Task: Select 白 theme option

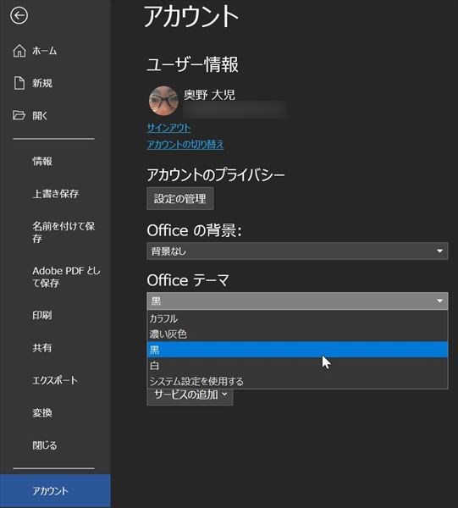Action: (297, 366)
